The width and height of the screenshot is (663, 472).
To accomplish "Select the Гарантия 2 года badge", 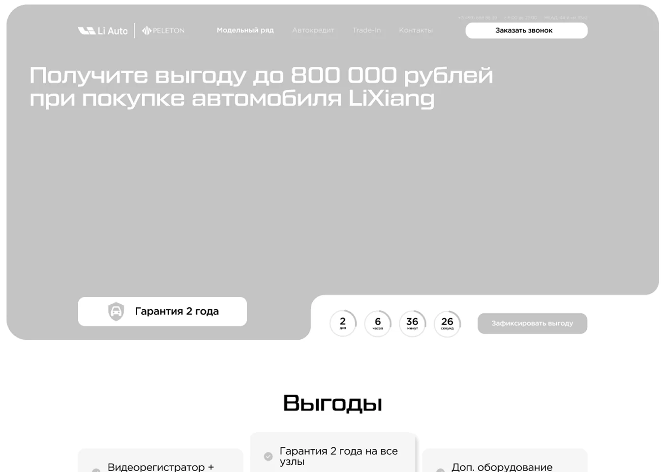I will coord(162,311).
